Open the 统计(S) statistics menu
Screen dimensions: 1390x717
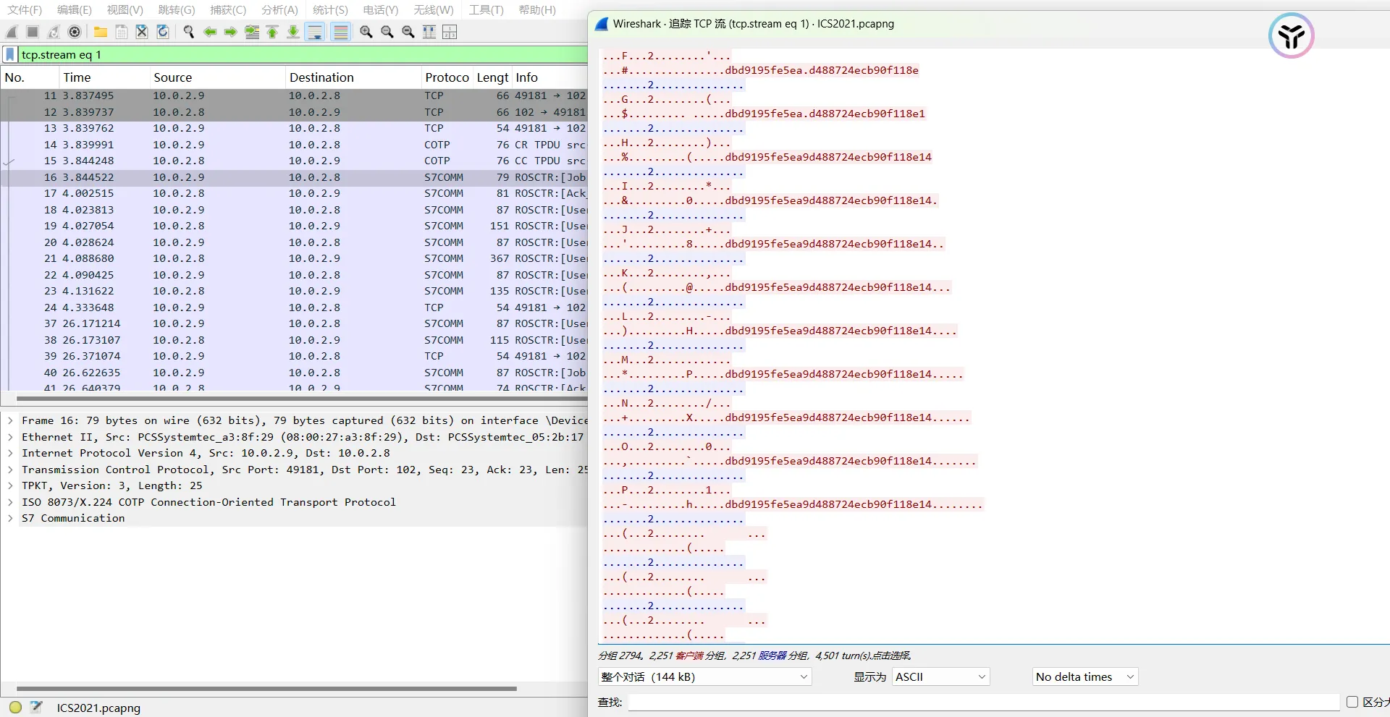coord(330,10)
